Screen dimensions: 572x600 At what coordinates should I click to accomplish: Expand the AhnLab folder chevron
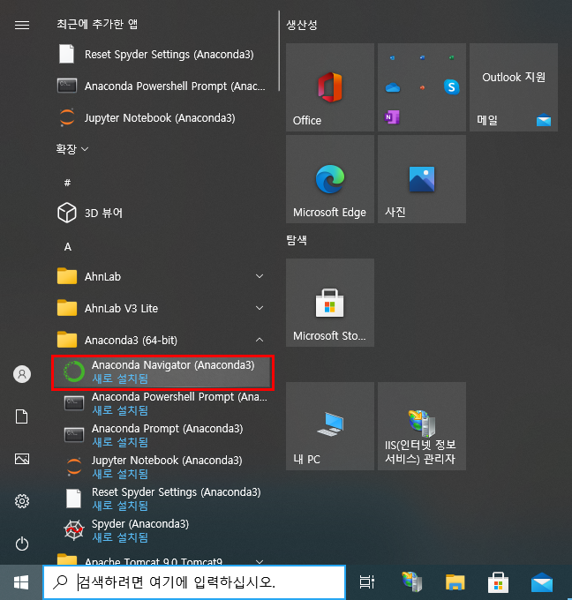(x=260, y=276)
